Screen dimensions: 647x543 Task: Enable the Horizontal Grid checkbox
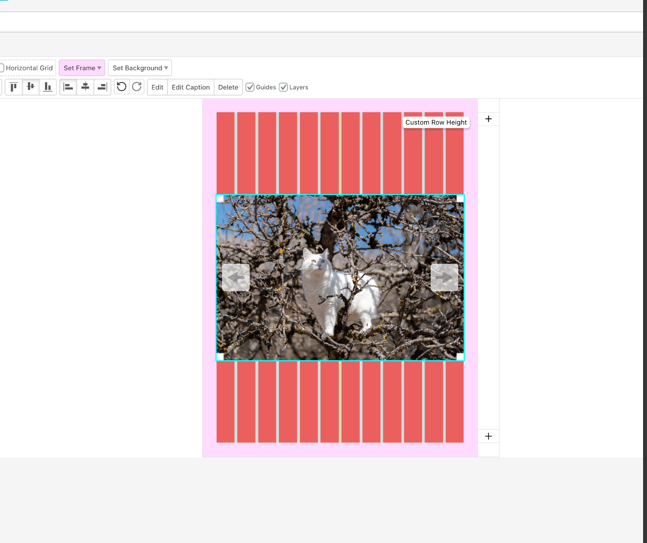pos(2,68)
